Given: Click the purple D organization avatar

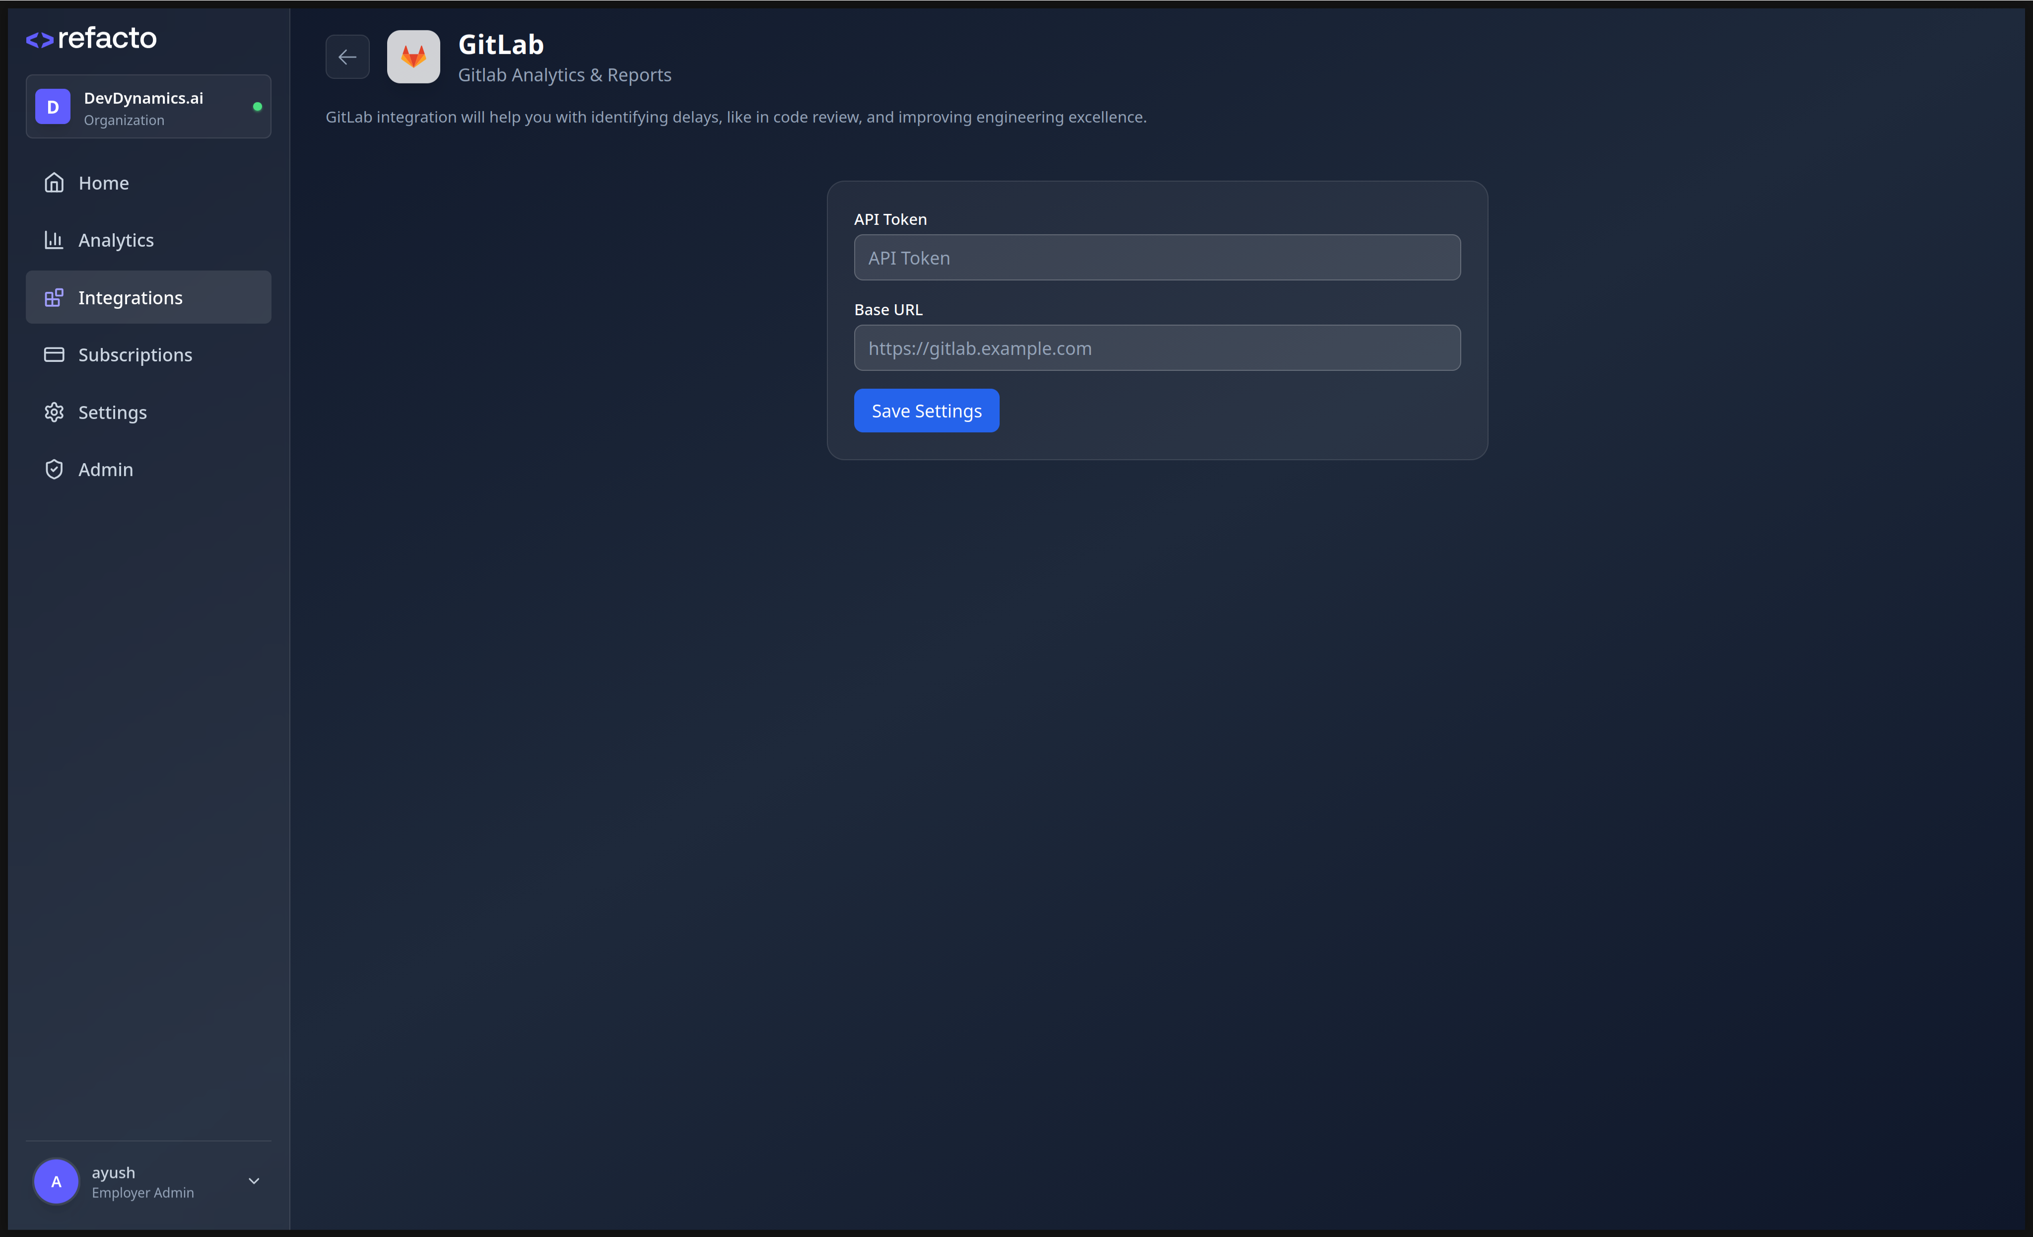Looking at the screenshot, I should (53, 107).
